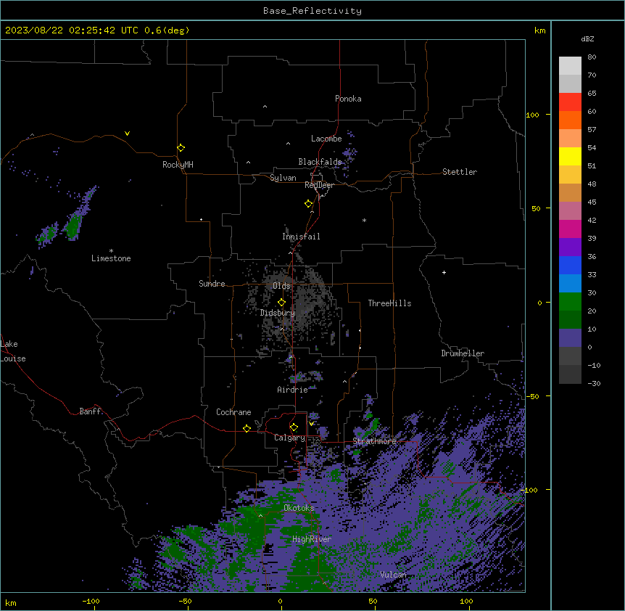This screenshot has height=611, width=625.
Task: Pick the light grey 70-80 dBZ legend swatch
Action: tap(570, 65)
